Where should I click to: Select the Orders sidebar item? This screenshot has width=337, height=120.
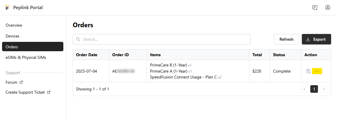point(33,47)
